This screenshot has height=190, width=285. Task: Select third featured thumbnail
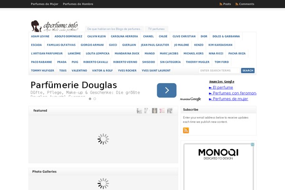click(x=154, y=111)
